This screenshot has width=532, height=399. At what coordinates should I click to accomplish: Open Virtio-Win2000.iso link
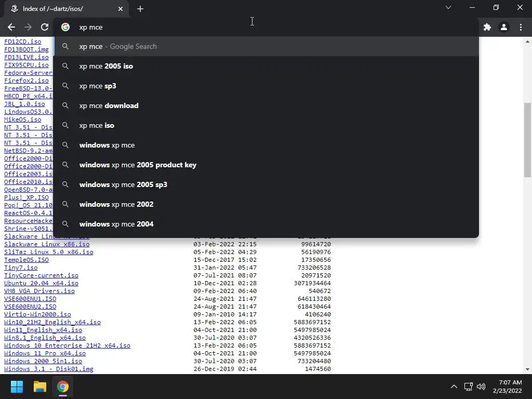tap(37, 314)
